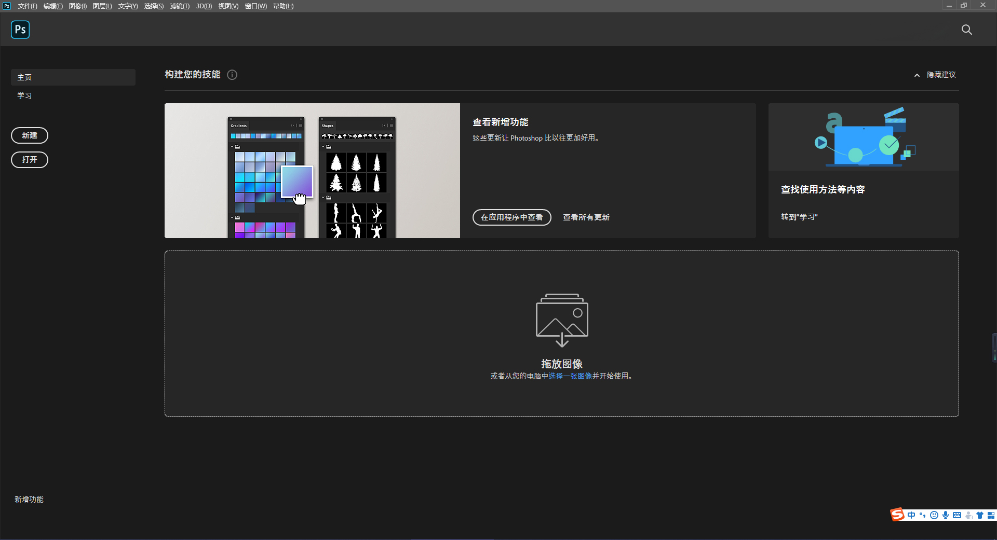Click the Sogou S logo in IME bar

(x=897, y=515)
